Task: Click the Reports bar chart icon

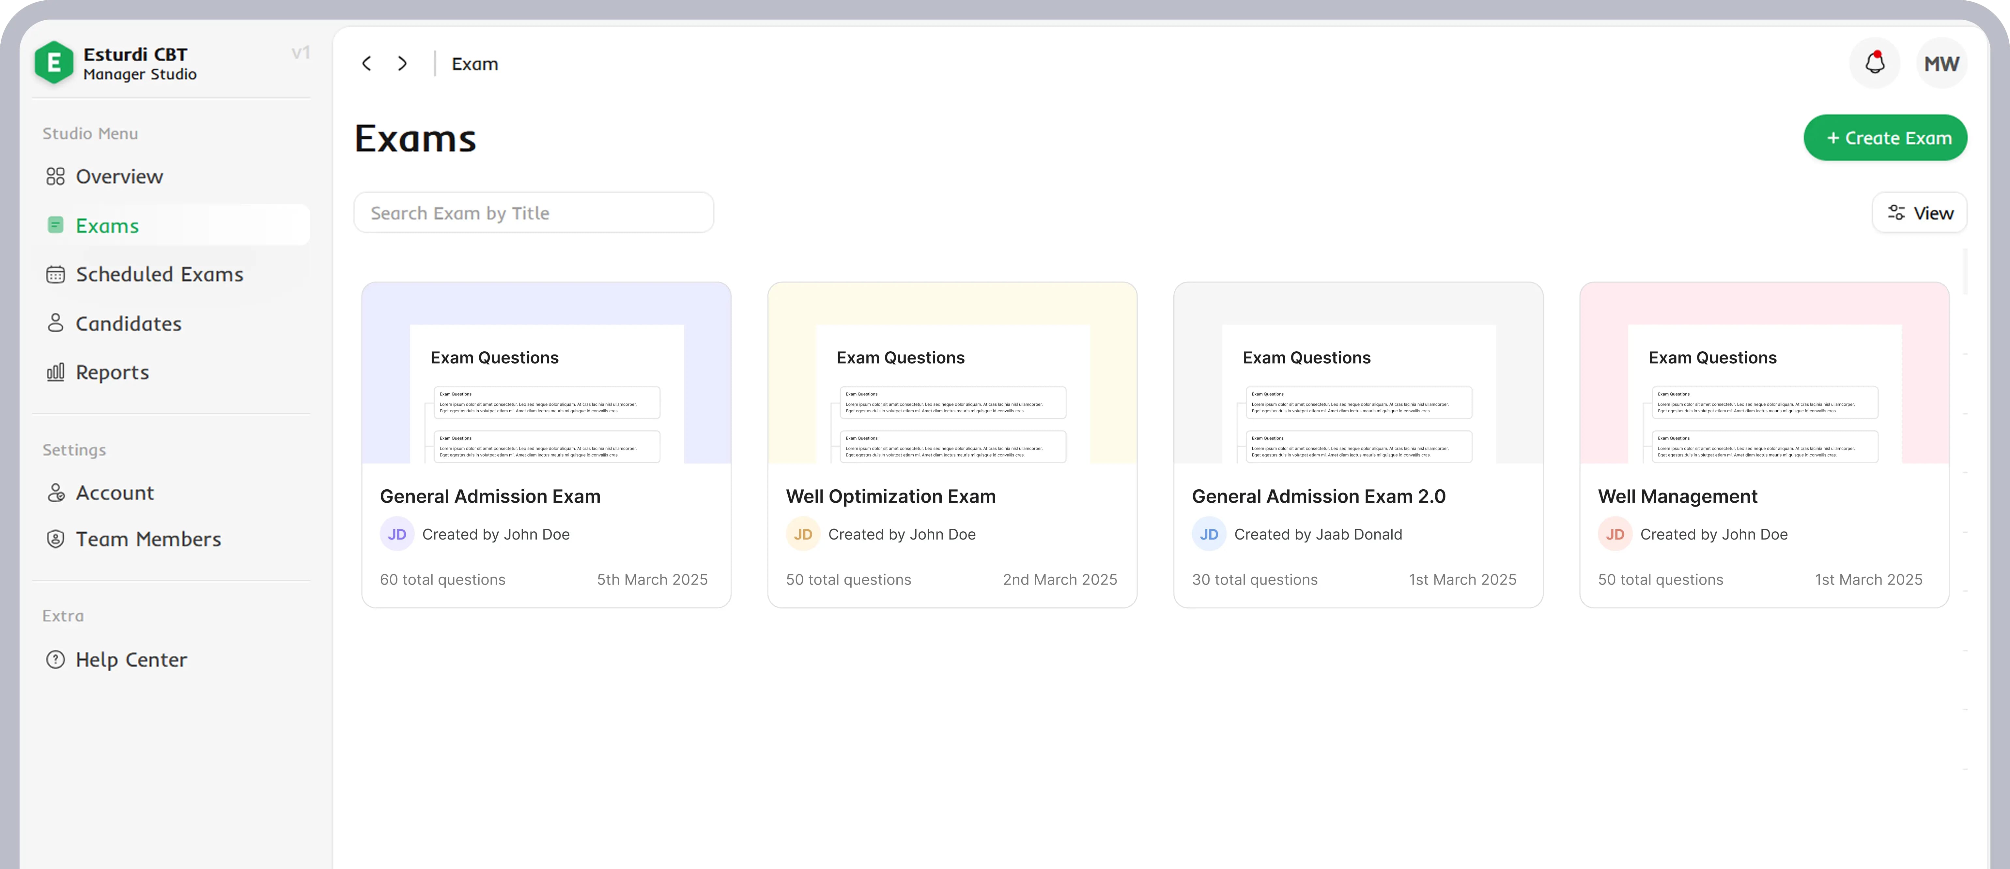Action: [55, 372]
